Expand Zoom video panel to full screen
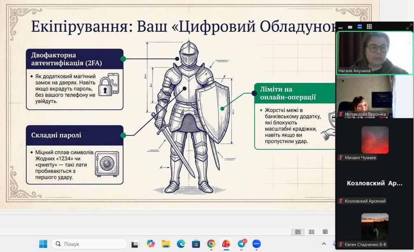This screenshot has width=414, height=252. coord(409,27)
